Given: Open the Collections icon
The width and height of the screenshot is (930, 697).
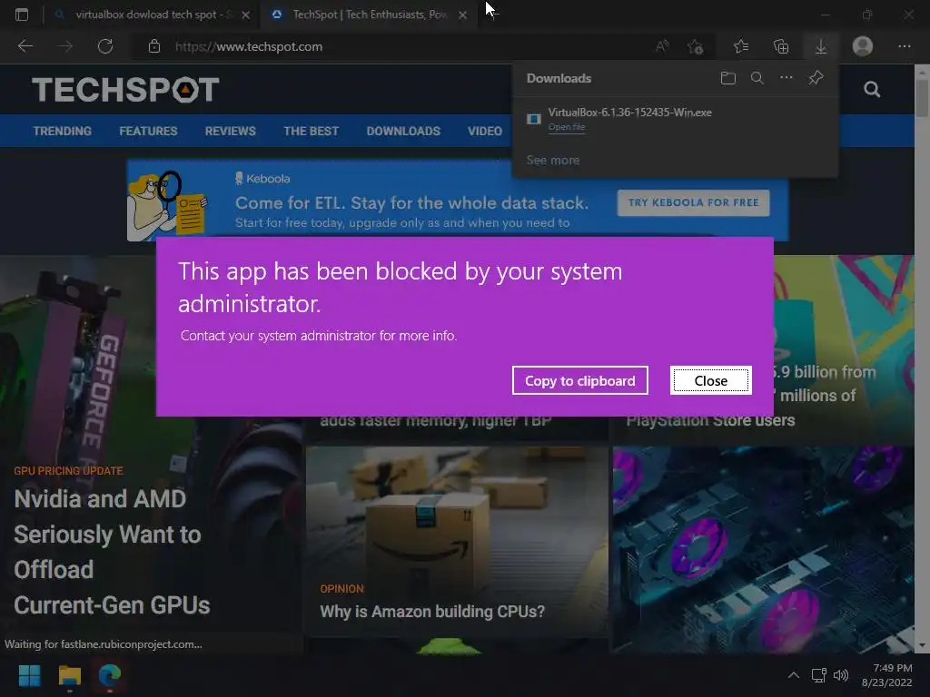Looking at the screenshot, I should coord(781,46).
